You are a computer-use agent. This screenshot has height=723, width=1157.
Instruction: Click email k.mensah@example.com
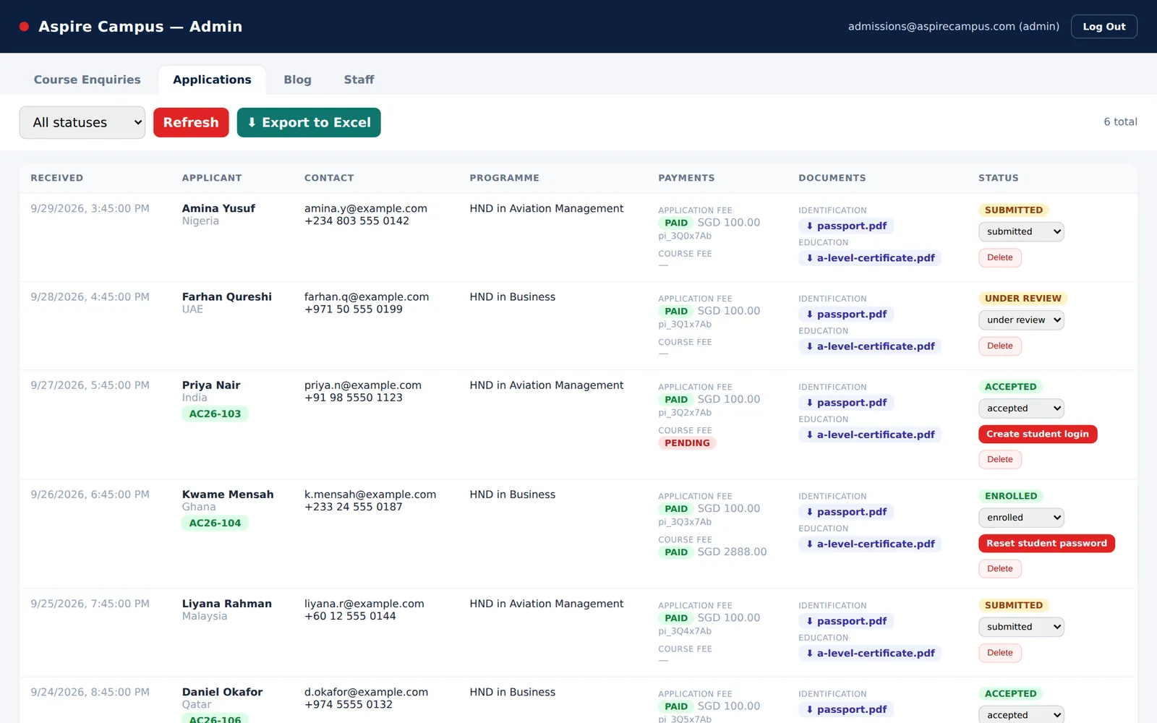click(370, 494)
